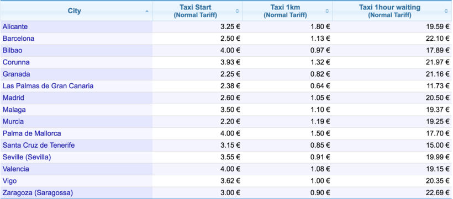Visit the Seville (Sevilla) page
The height and width of the screenshot is (199, 453).
27,157
